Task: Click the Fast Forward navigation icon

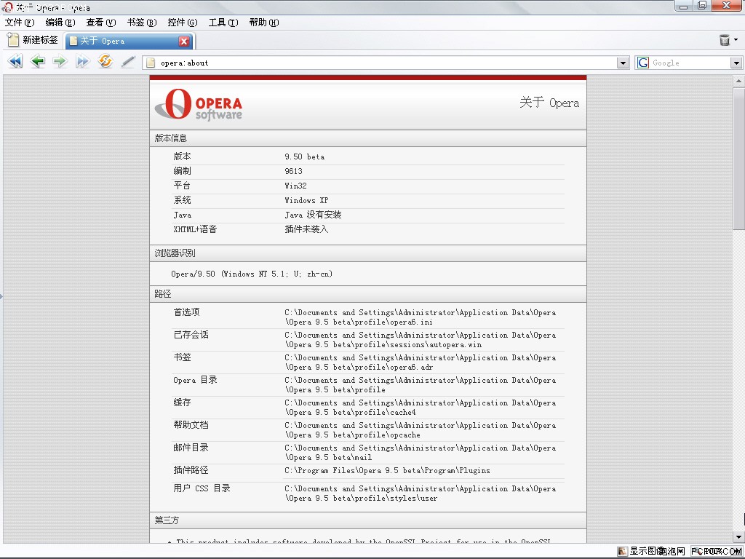Action: [x=82, y=61]
